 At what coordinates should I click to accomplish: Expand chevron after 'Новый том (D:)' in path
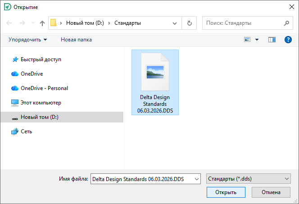point(109,23)
